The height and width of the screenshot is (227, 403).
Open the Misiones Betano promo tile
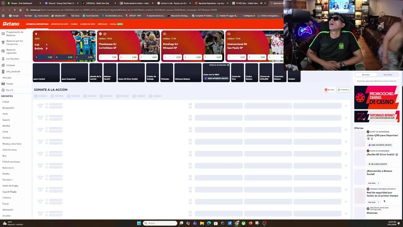coord(188,73)
